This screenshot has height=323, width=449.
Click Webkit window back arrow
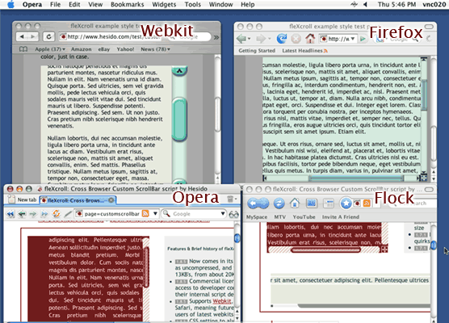tap(22, 36)
